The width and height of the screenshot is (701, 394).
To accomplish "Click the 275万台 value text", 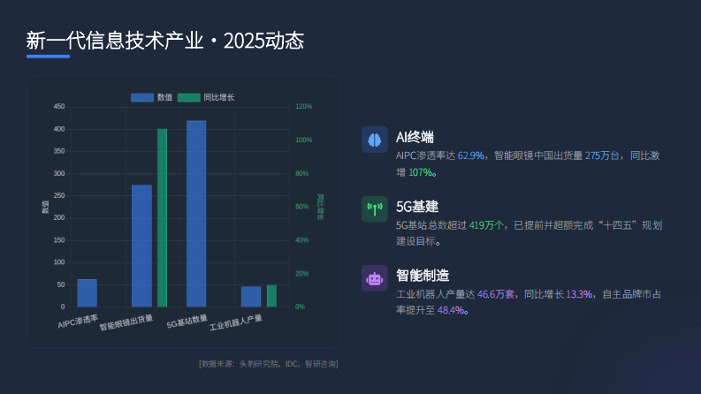I will [x=602, y=155].
